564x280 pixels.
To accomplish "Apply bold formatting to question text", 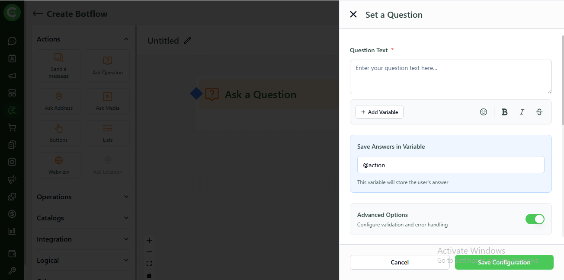I will coord(504,111).
